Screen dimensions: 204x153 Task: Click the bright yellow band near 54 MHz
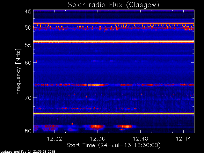(x=114, y=42)
